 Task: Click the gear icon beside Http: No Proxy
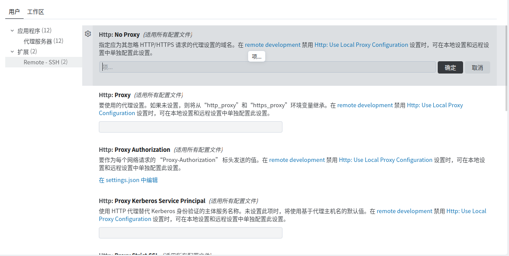[88, 34]
